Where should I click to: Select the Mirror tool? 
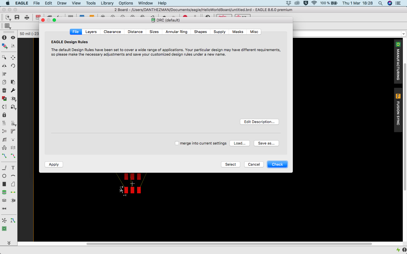point(4,66)
